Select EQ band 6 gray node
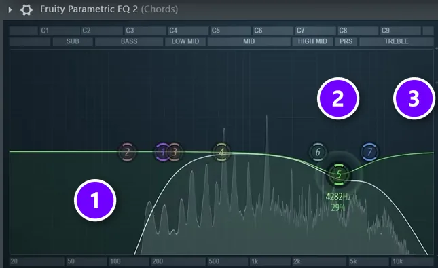 tap(318, 152)
